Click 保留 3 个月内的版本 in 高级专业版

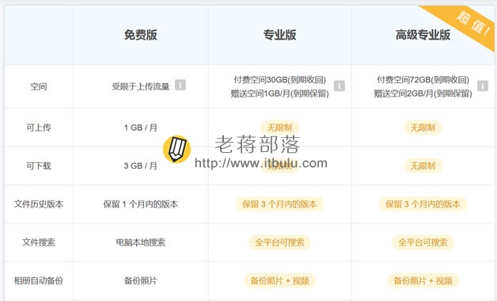(x=423, y=204)
